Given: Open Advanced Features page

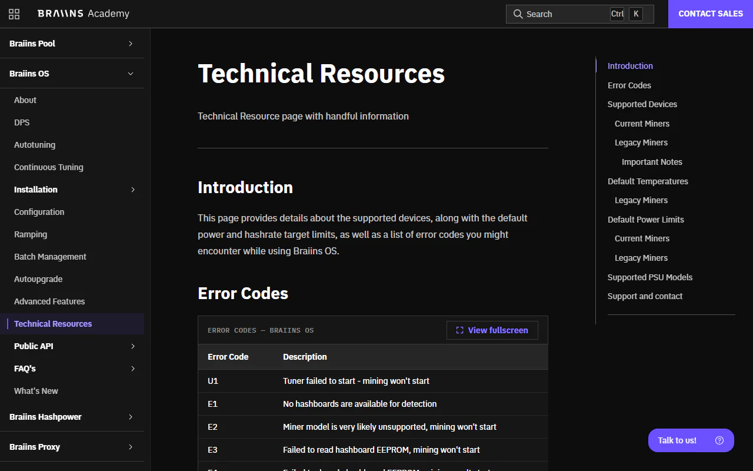Looking at the screenshot, I should (49, 301).
